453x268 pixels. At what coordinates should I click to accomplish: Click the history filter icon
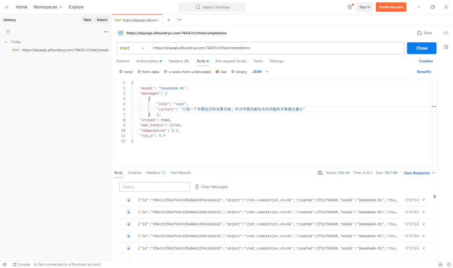coord(8,32)
